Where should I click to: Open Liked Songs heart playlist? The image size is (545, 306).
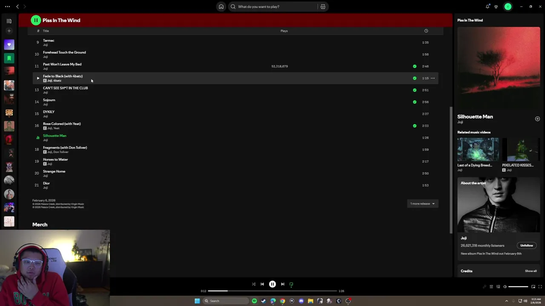tap(9, 45)
